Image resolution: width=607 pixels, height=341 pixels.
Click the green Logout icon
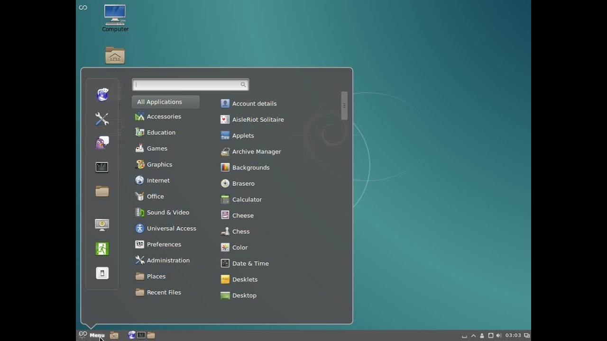[x=102, y=249]
